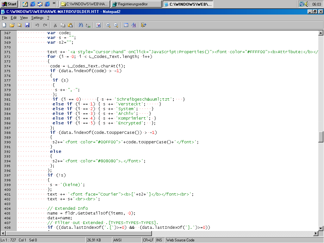Image resolution: width=324 pixels, height=243 pixels.
Task: Click the 26,91 KB file size status
Action: 94,240
